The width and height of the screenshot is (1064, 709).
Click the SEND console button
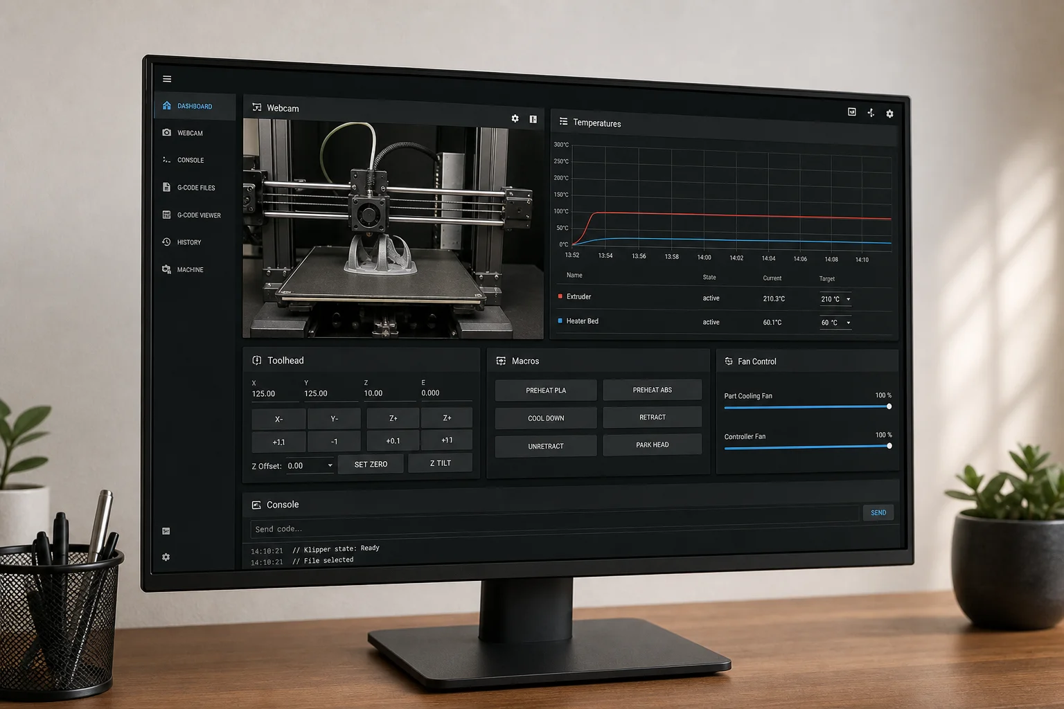(878, 512)
